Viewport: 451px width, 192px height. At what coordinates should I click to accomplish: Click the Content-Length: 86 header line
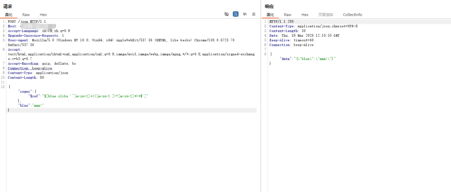tap(26, 78)
